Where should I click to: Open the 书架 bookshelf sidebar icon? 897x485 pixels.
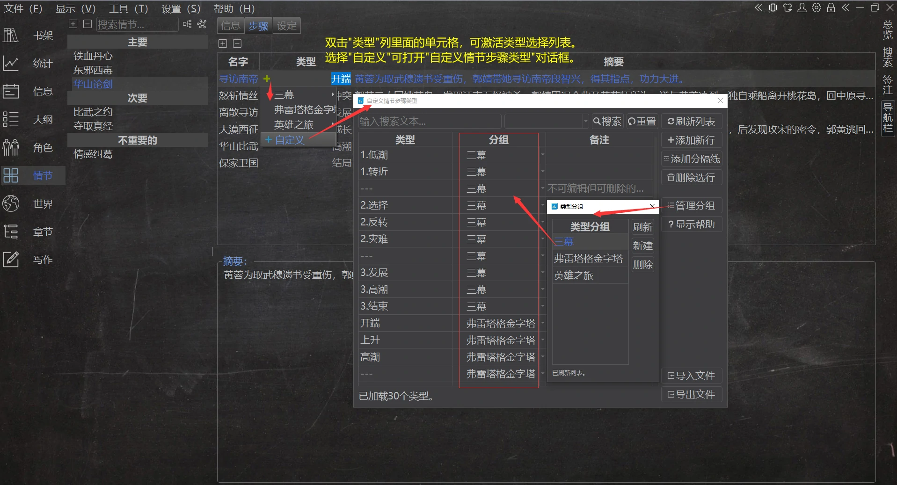[x=10, y=35]
